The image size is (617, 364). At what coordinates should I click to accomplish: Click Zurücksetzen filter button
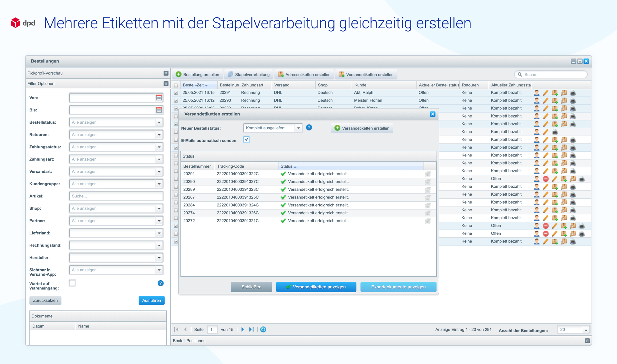pyautogui.click(x=45, y=301)
